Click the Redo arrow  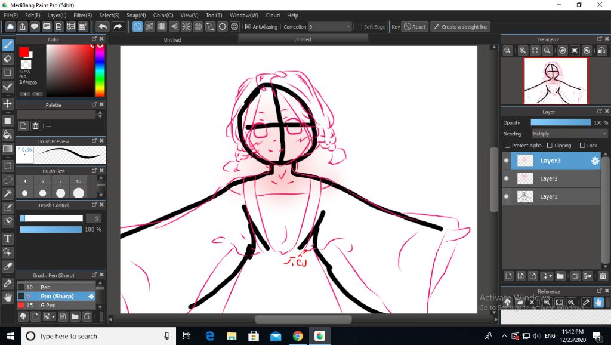[x=118, y=26]
